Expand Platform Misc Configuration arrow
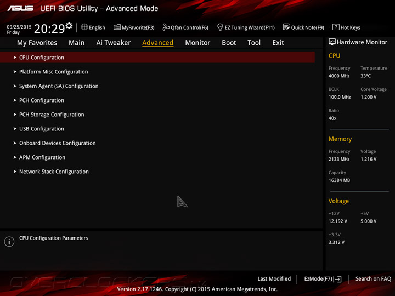 [15, 72]
